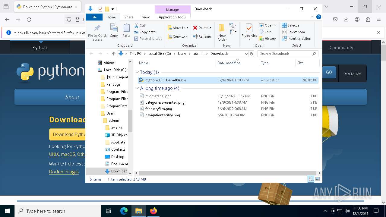Open the Firefox account icon
Viewport: 386px width, 217px height.
(357, 19)
